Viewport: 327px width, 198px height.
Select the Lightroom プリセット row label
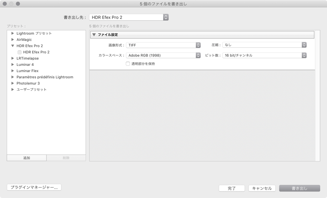[34, 33]
